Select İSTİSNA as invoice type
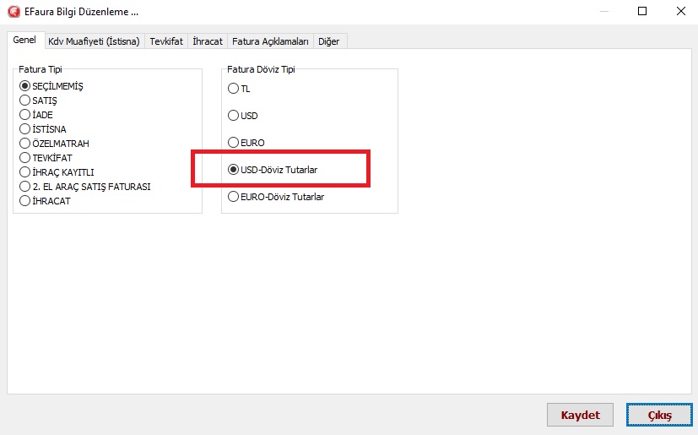 coord(25,129)
